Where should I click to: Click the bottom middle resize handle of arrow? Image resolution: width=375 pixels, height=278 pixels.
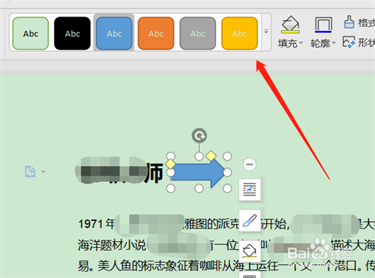[x=199, y=189]
